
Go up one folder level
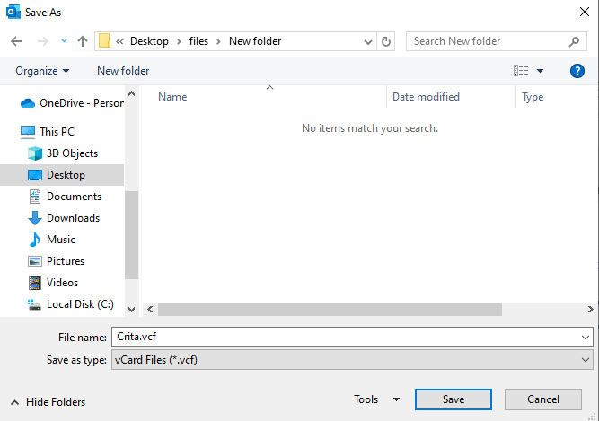(x=83, y=41)
